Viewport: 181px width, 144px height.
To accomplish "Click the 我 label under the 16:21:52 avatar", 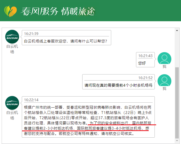I will pyautogui.click(x=164, y=89).
